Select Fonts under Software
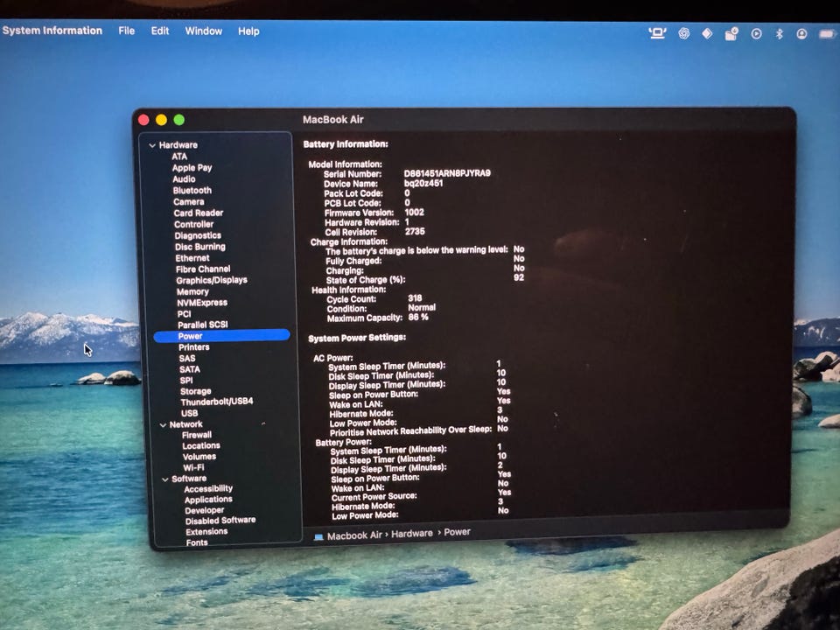Image resolution: width=840 pixels, height=630 pixels. coord(197,542)
